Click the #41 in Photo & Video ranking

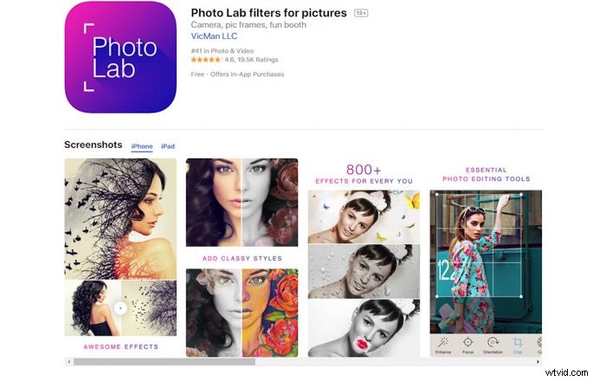coord(222,50)
